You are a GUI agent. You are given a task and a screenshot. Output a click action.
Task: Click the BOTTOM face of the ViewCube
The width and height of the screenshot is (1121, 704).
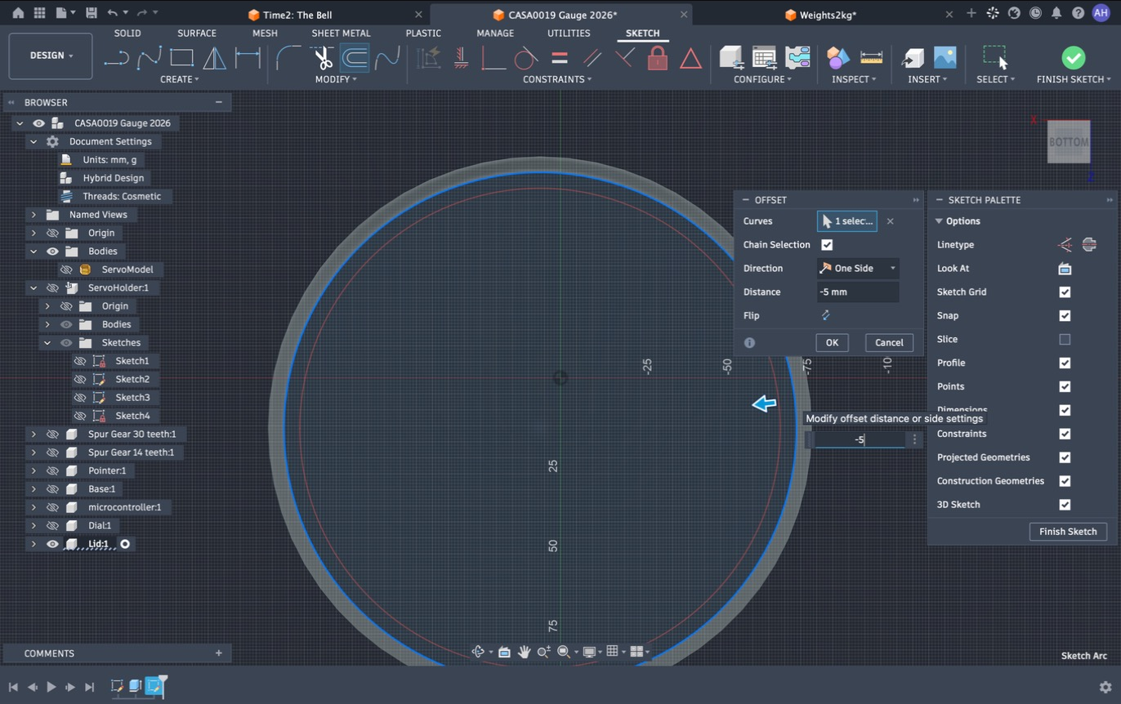1069,142
